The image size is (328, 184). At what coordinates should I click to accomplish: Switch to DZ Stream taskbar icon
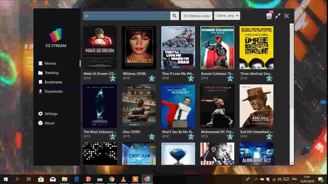point(147,179)
